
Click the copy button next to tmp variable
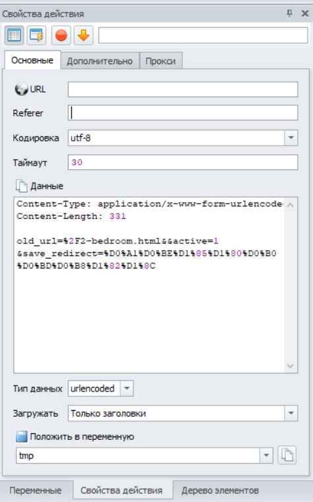(287, 455)
